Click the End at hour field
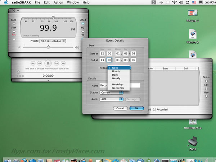The width and height of the screenshot is (216, 162). 102,60
